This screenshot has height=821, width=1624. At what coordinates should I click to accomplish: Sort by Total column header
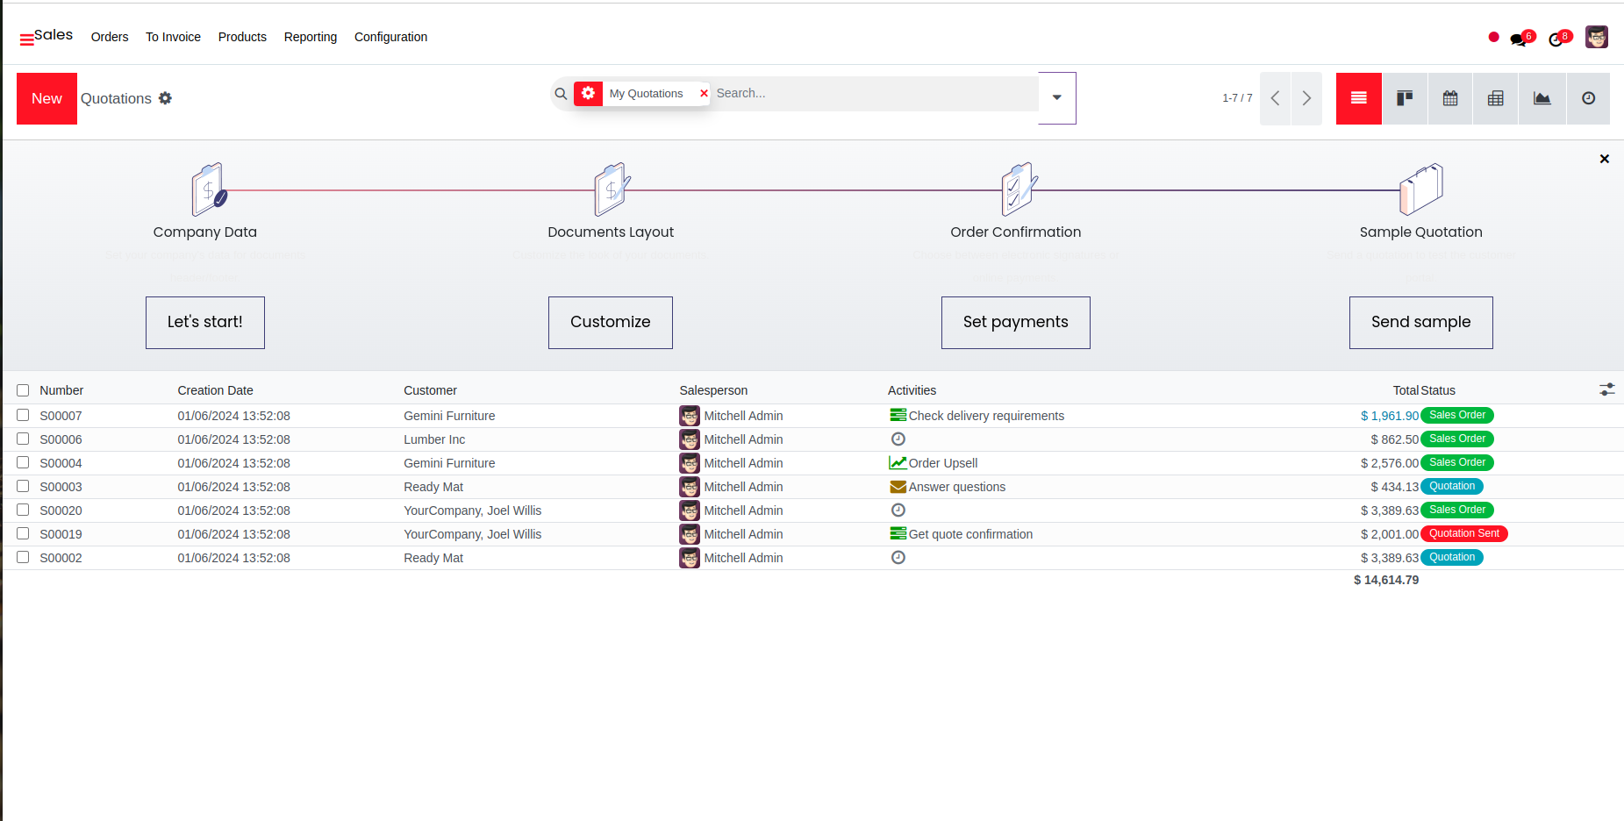[1406, 390]
